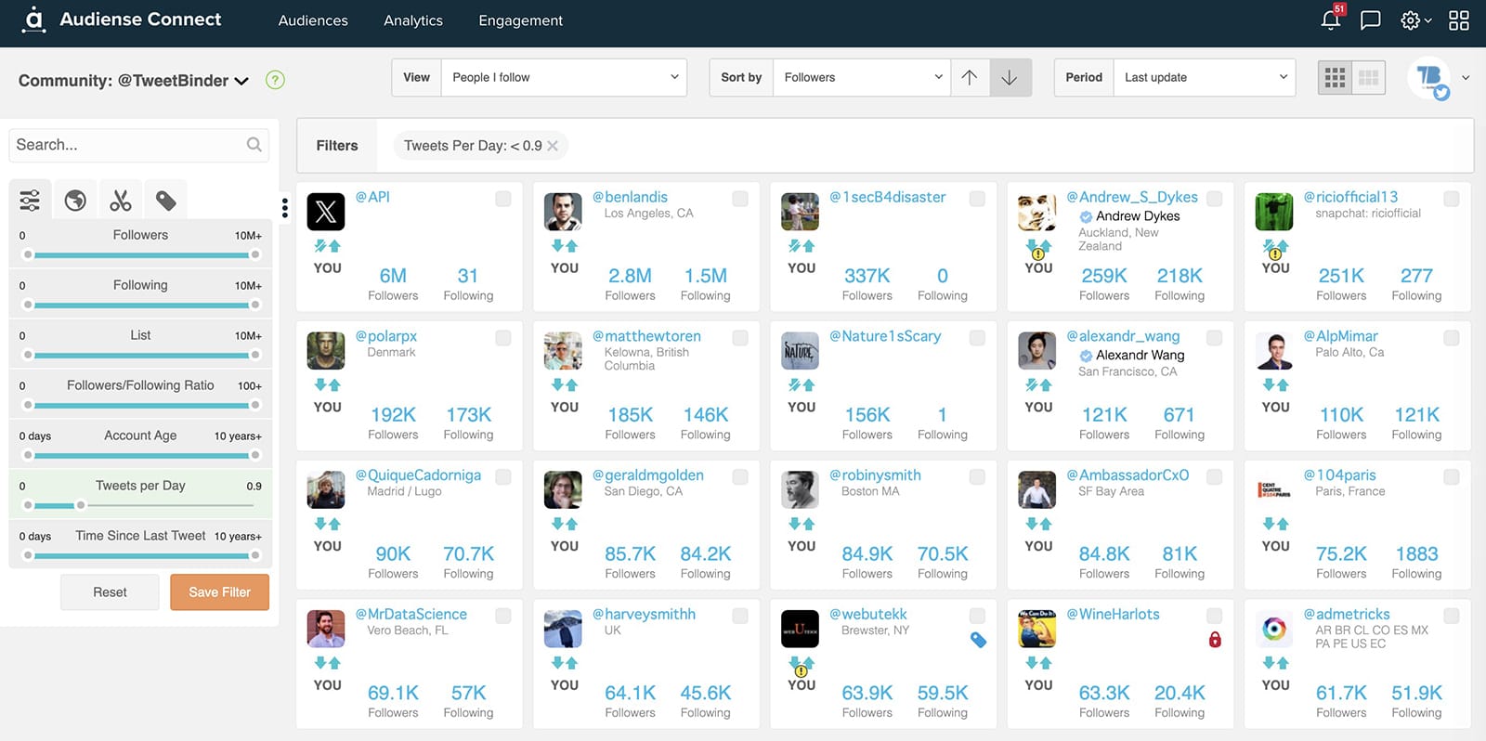The width and height of the screenshot is (1486, 741).
Task: Click the Time Since Last Tweet slider
Action: pyautogui.click(x=141, y=555)
